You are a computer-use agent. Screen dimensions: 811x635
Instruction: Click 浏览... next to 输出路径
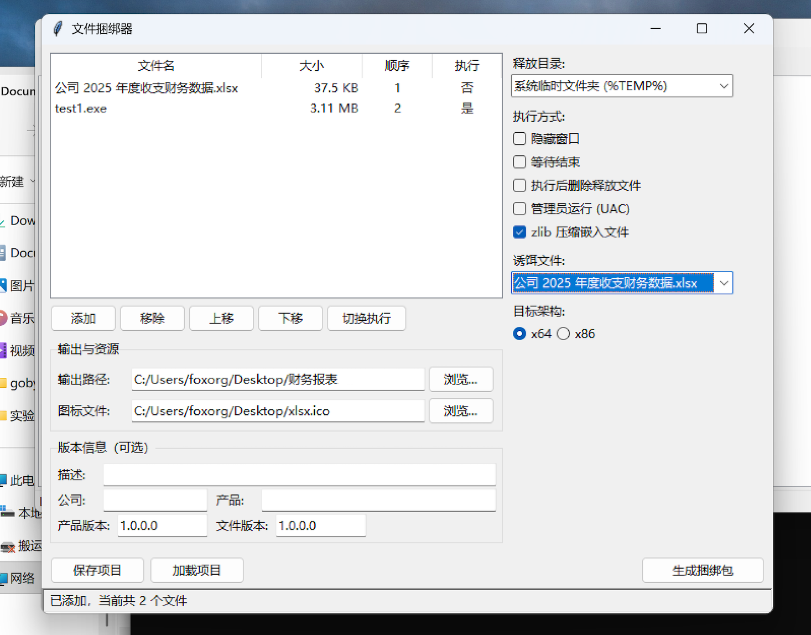pyautogui.click(x=461, y=379)
